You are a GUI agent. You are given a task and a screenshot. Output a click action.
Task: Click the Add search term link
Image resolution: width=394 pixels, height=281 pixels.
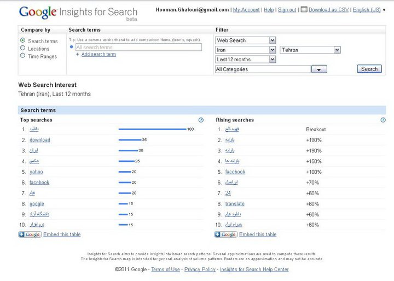(x=99, y=54)
